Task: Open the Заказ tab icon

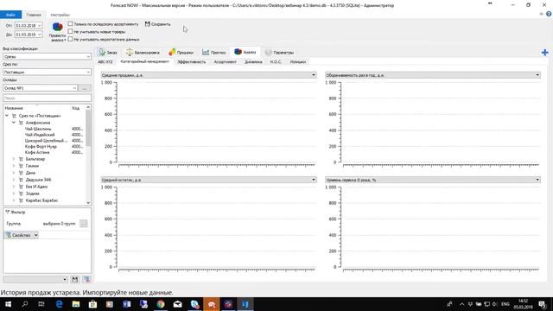Action: pos(102,52)
